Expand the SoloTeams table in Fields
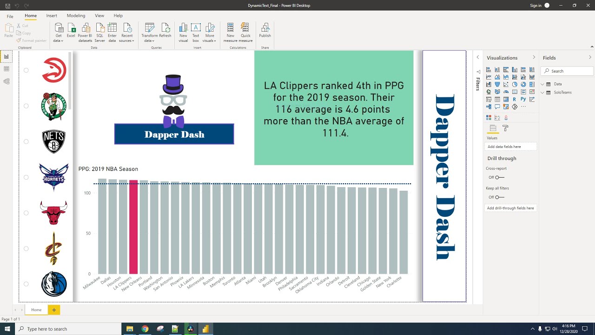This screenshot has width=595, height=335. pyautogui.click(x=543, y=93)
